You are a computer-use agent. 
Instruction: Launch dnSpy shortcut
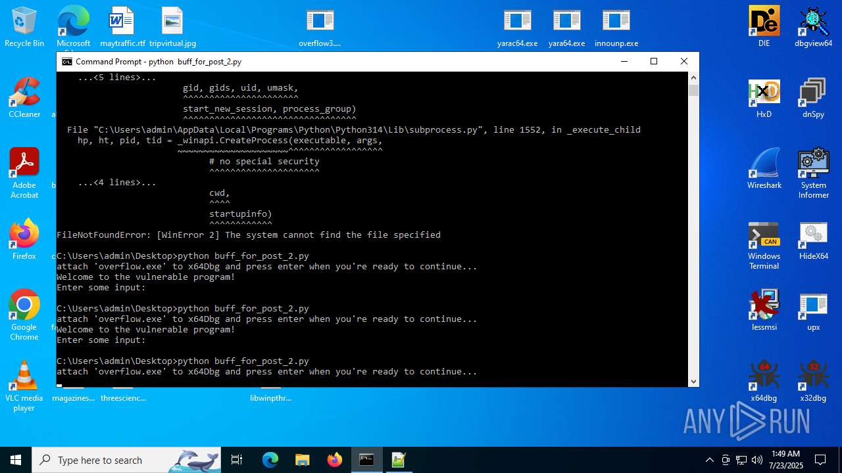pyautogui.click(x=813, y=99)
